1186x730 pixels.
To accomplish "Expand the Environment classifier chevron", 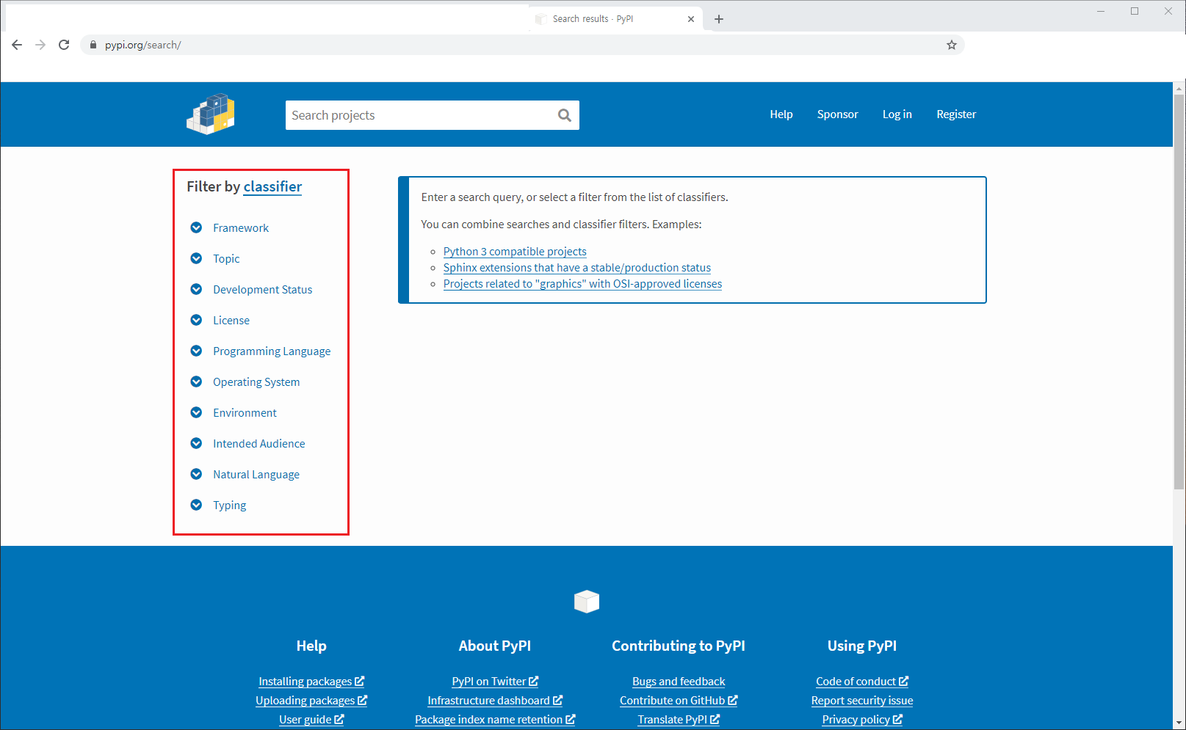I will pos(196,412).
